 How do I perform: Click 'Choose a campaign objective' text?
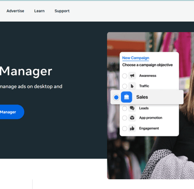[x=147, y=65]
